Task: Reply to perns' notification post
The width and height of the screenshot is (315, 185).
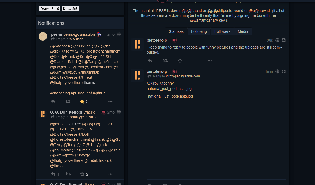Action: [x=53, y=102]
